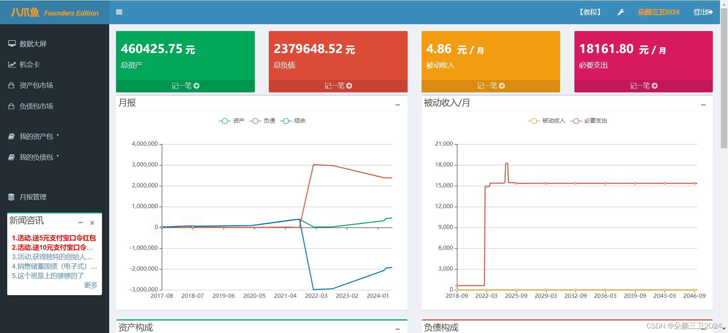The height and width of the screenshot is (333, 728).
Task: Click the 登出 logout icon
Action: pyautogui.click(x=710, y=12)
